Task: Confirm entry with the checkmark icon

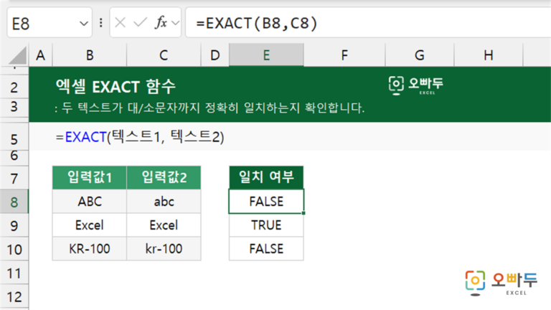Action: (140, 23)
